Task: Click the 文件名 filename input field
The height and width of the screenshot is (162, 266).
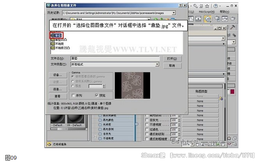Action: [115, 59]
